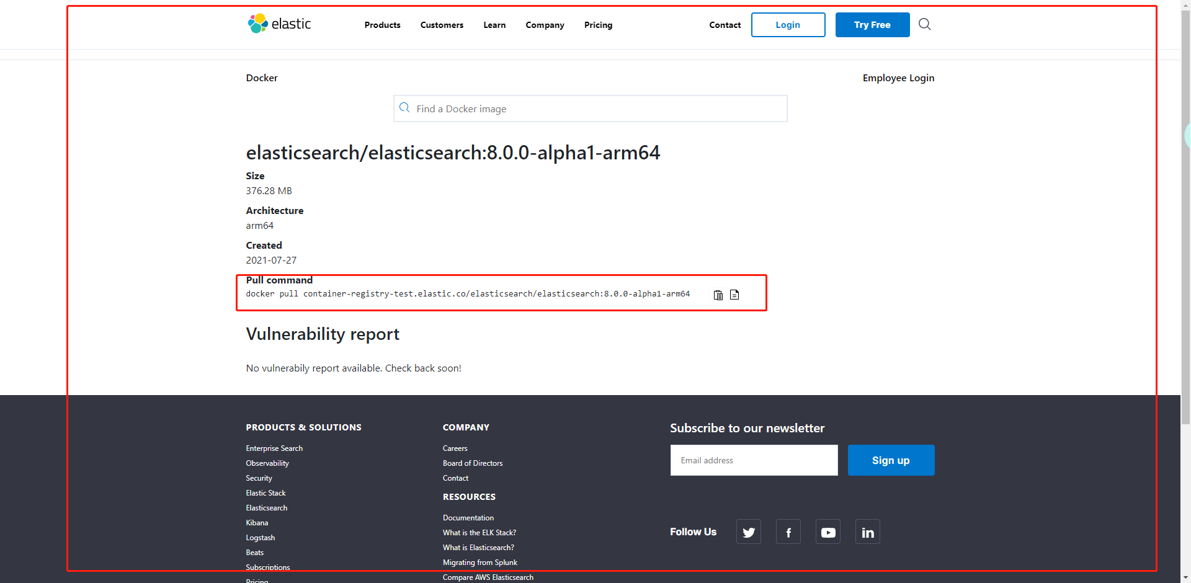Click the document icon beside pull command
1191x583 pixels.
(734, 295)
